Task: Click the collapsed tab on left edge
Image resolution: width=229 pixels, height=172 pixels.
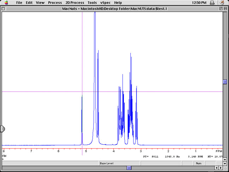Action: (x=2, y=129)
